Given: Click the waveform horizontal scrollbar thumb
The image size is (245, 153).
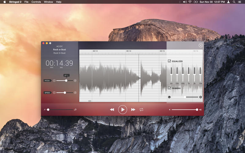Looking at the screenshot, I should pyautogui.click(x=90, y=101).
